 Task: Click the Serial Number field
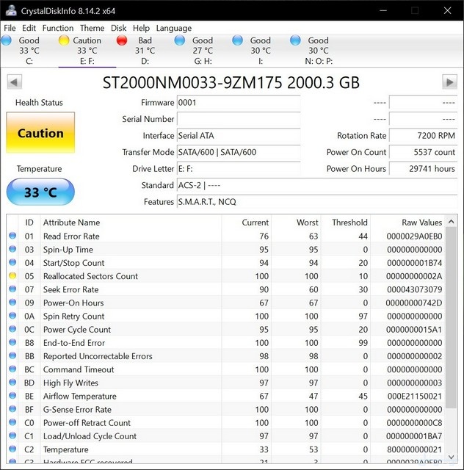coord(239,119)
